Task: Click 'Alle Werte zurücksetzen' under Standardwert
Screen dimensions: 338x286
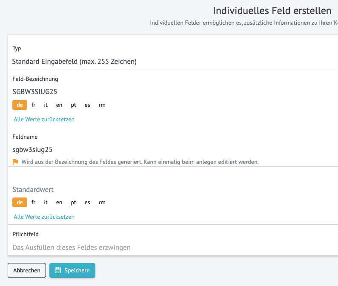Action: (x=44, y=217)
